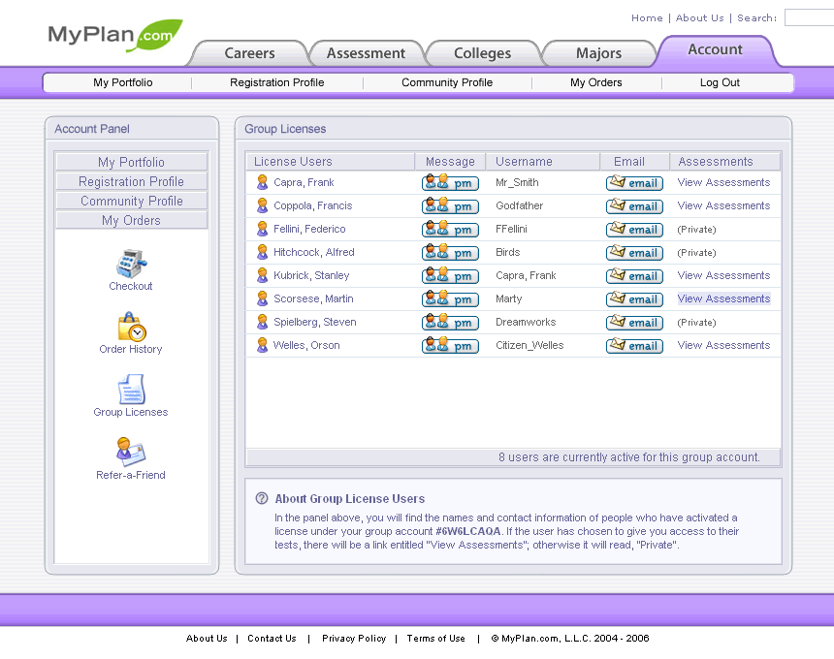Email user Kubrick, Stanley

(x=634, y=276)
